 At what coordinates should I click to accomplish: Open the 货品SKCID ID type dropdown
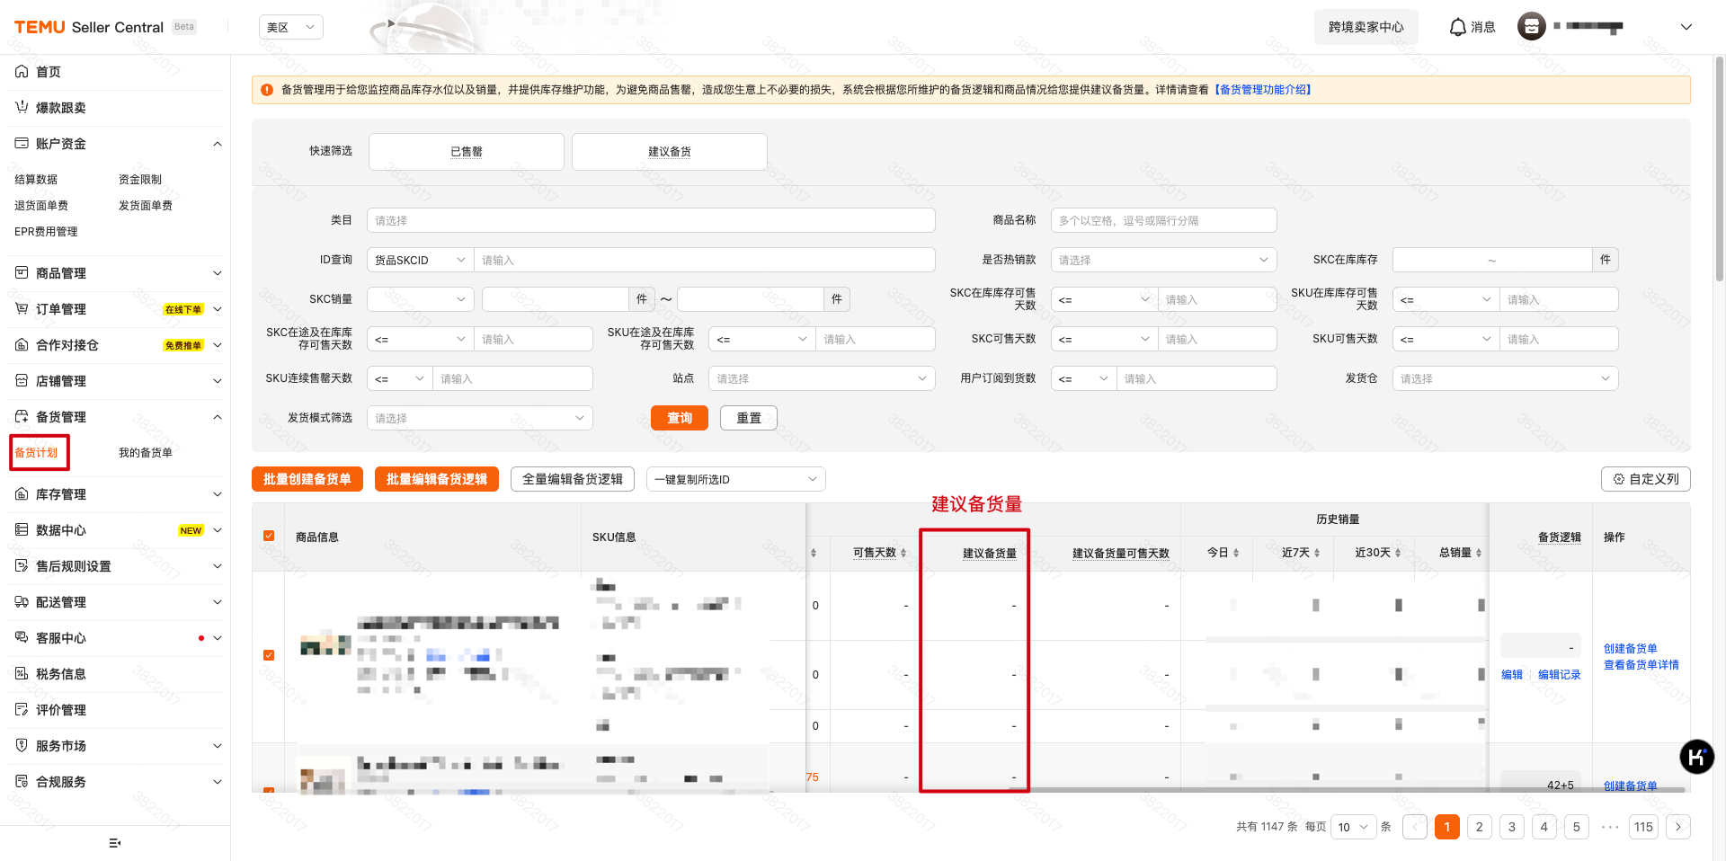[419, 259]
